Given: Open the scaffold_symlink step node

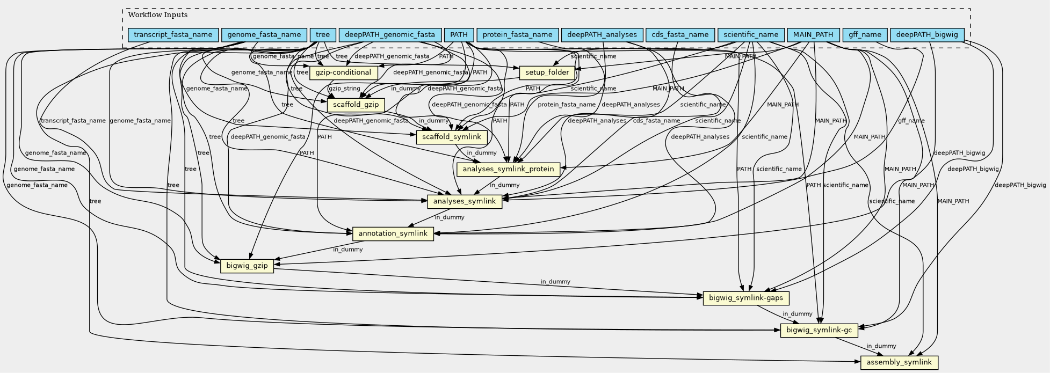Looking at the screenshot, I should (452, 137).
